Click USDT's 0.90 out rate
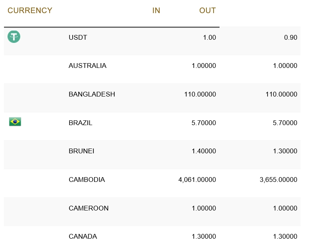The width and height of the screenshot is (318, 251). point(291,38)
